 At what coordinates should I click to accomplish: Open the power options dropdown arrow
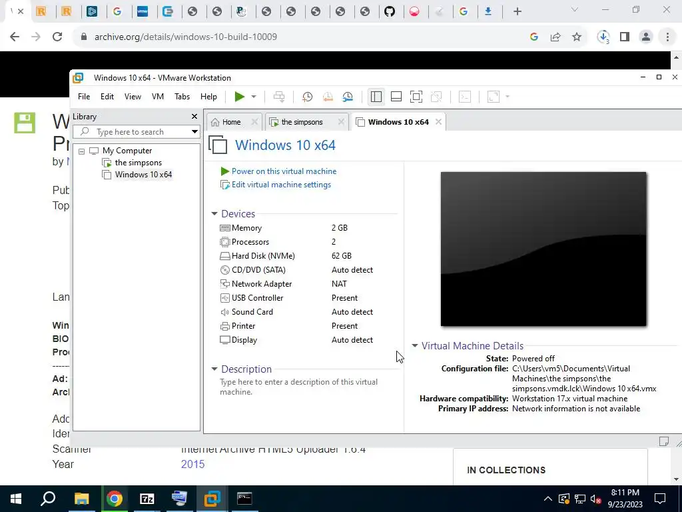(254, 97)
